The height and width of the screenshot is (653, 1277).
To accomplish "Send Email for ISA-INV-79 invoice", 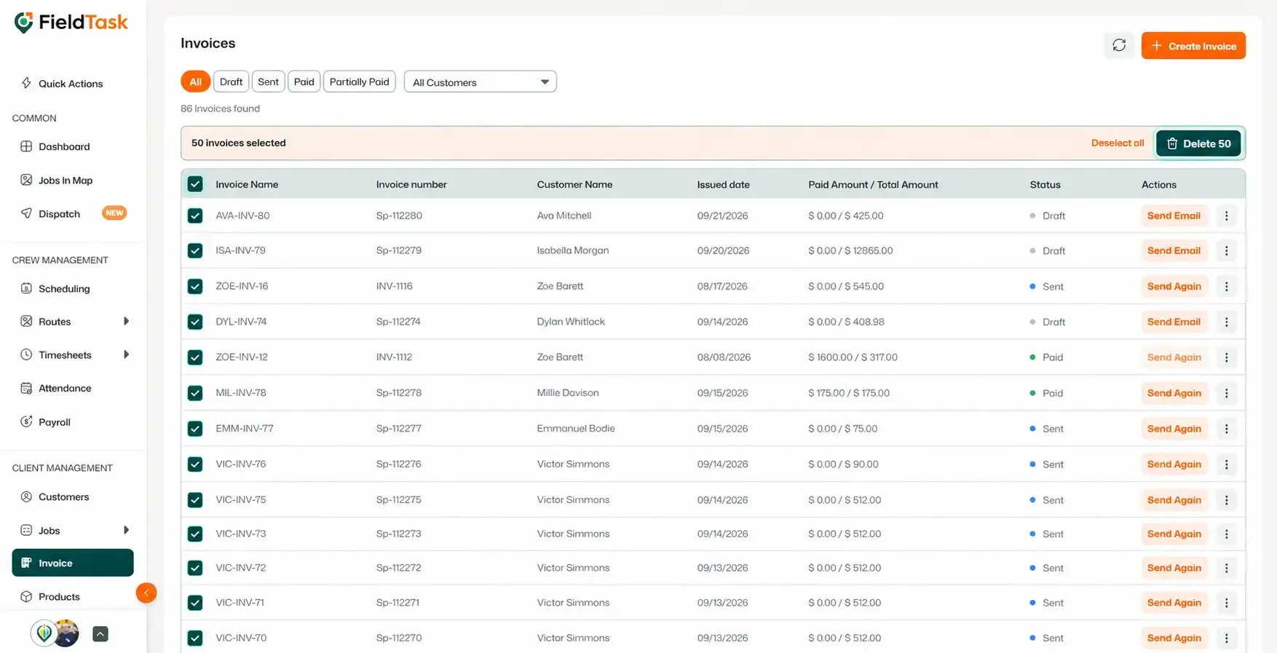I will [1174, 250].
